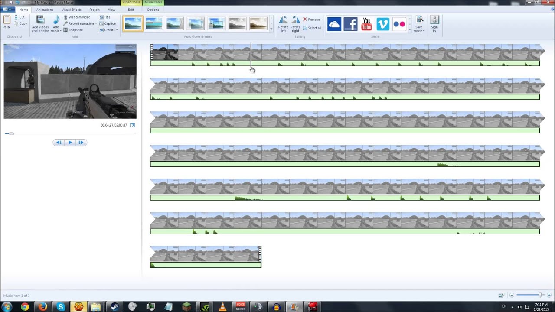Click the playhead marker on the first row
The height and width of the screenshot is (312, 555).
(x=251, y=55)
